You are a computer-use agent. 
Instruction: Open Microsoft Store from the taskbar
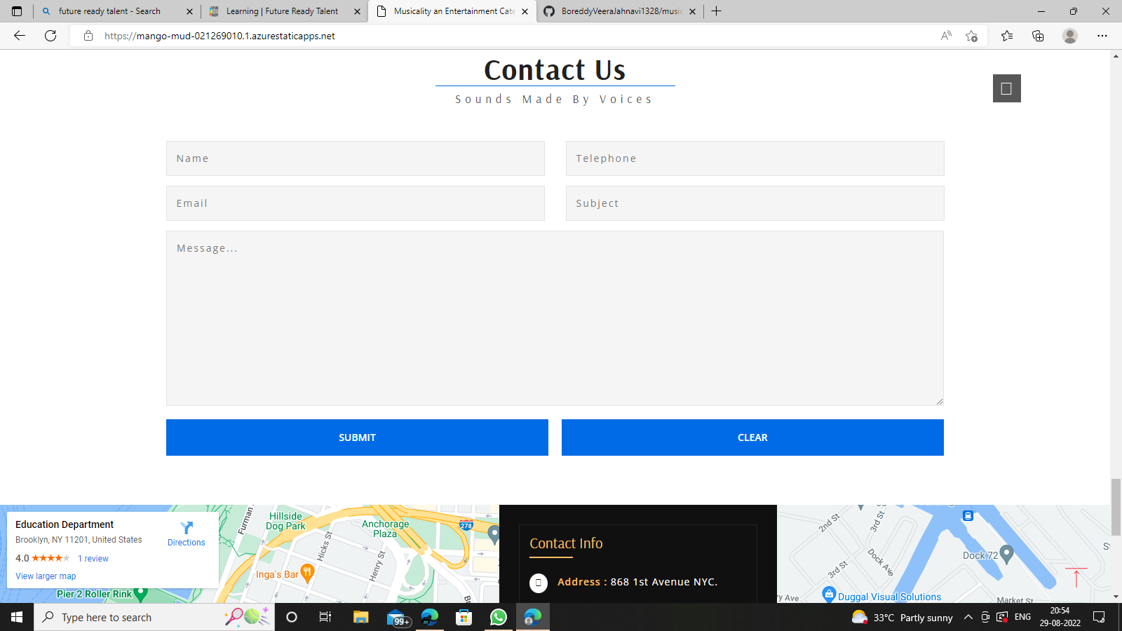pyautogui.click(x=464, y=617)
